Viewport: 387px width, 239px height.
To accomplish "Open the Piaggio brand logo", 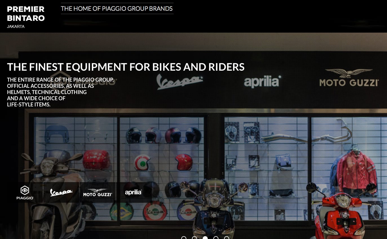I will 25,193.
